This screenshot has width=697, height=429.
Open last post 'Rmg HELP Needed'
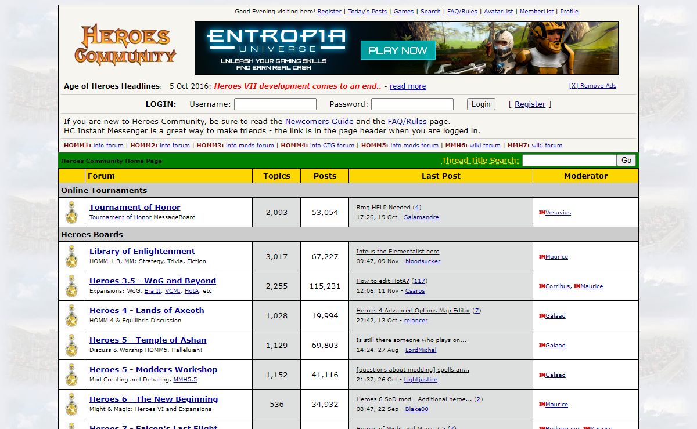tap(383, 208)
